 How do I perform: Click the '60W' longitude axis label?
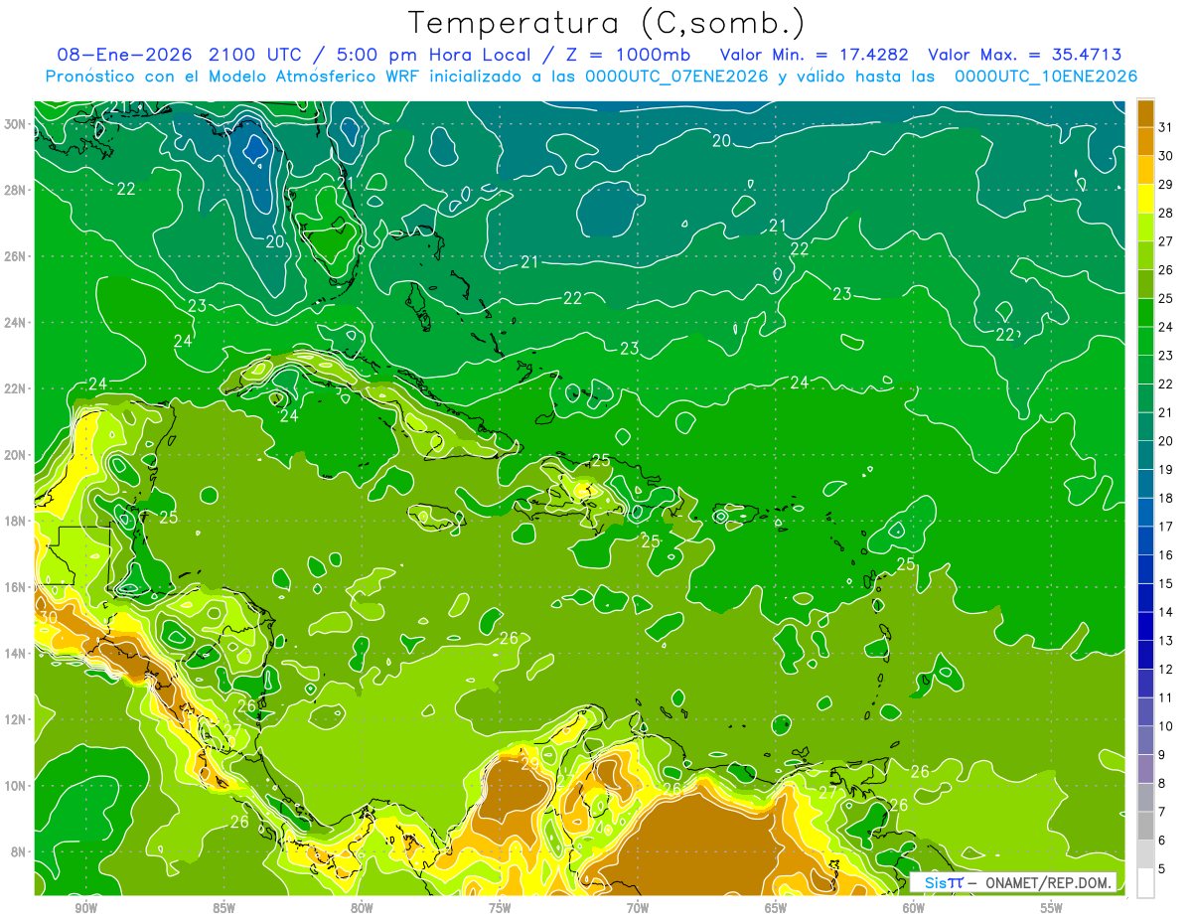pos(914,908)
